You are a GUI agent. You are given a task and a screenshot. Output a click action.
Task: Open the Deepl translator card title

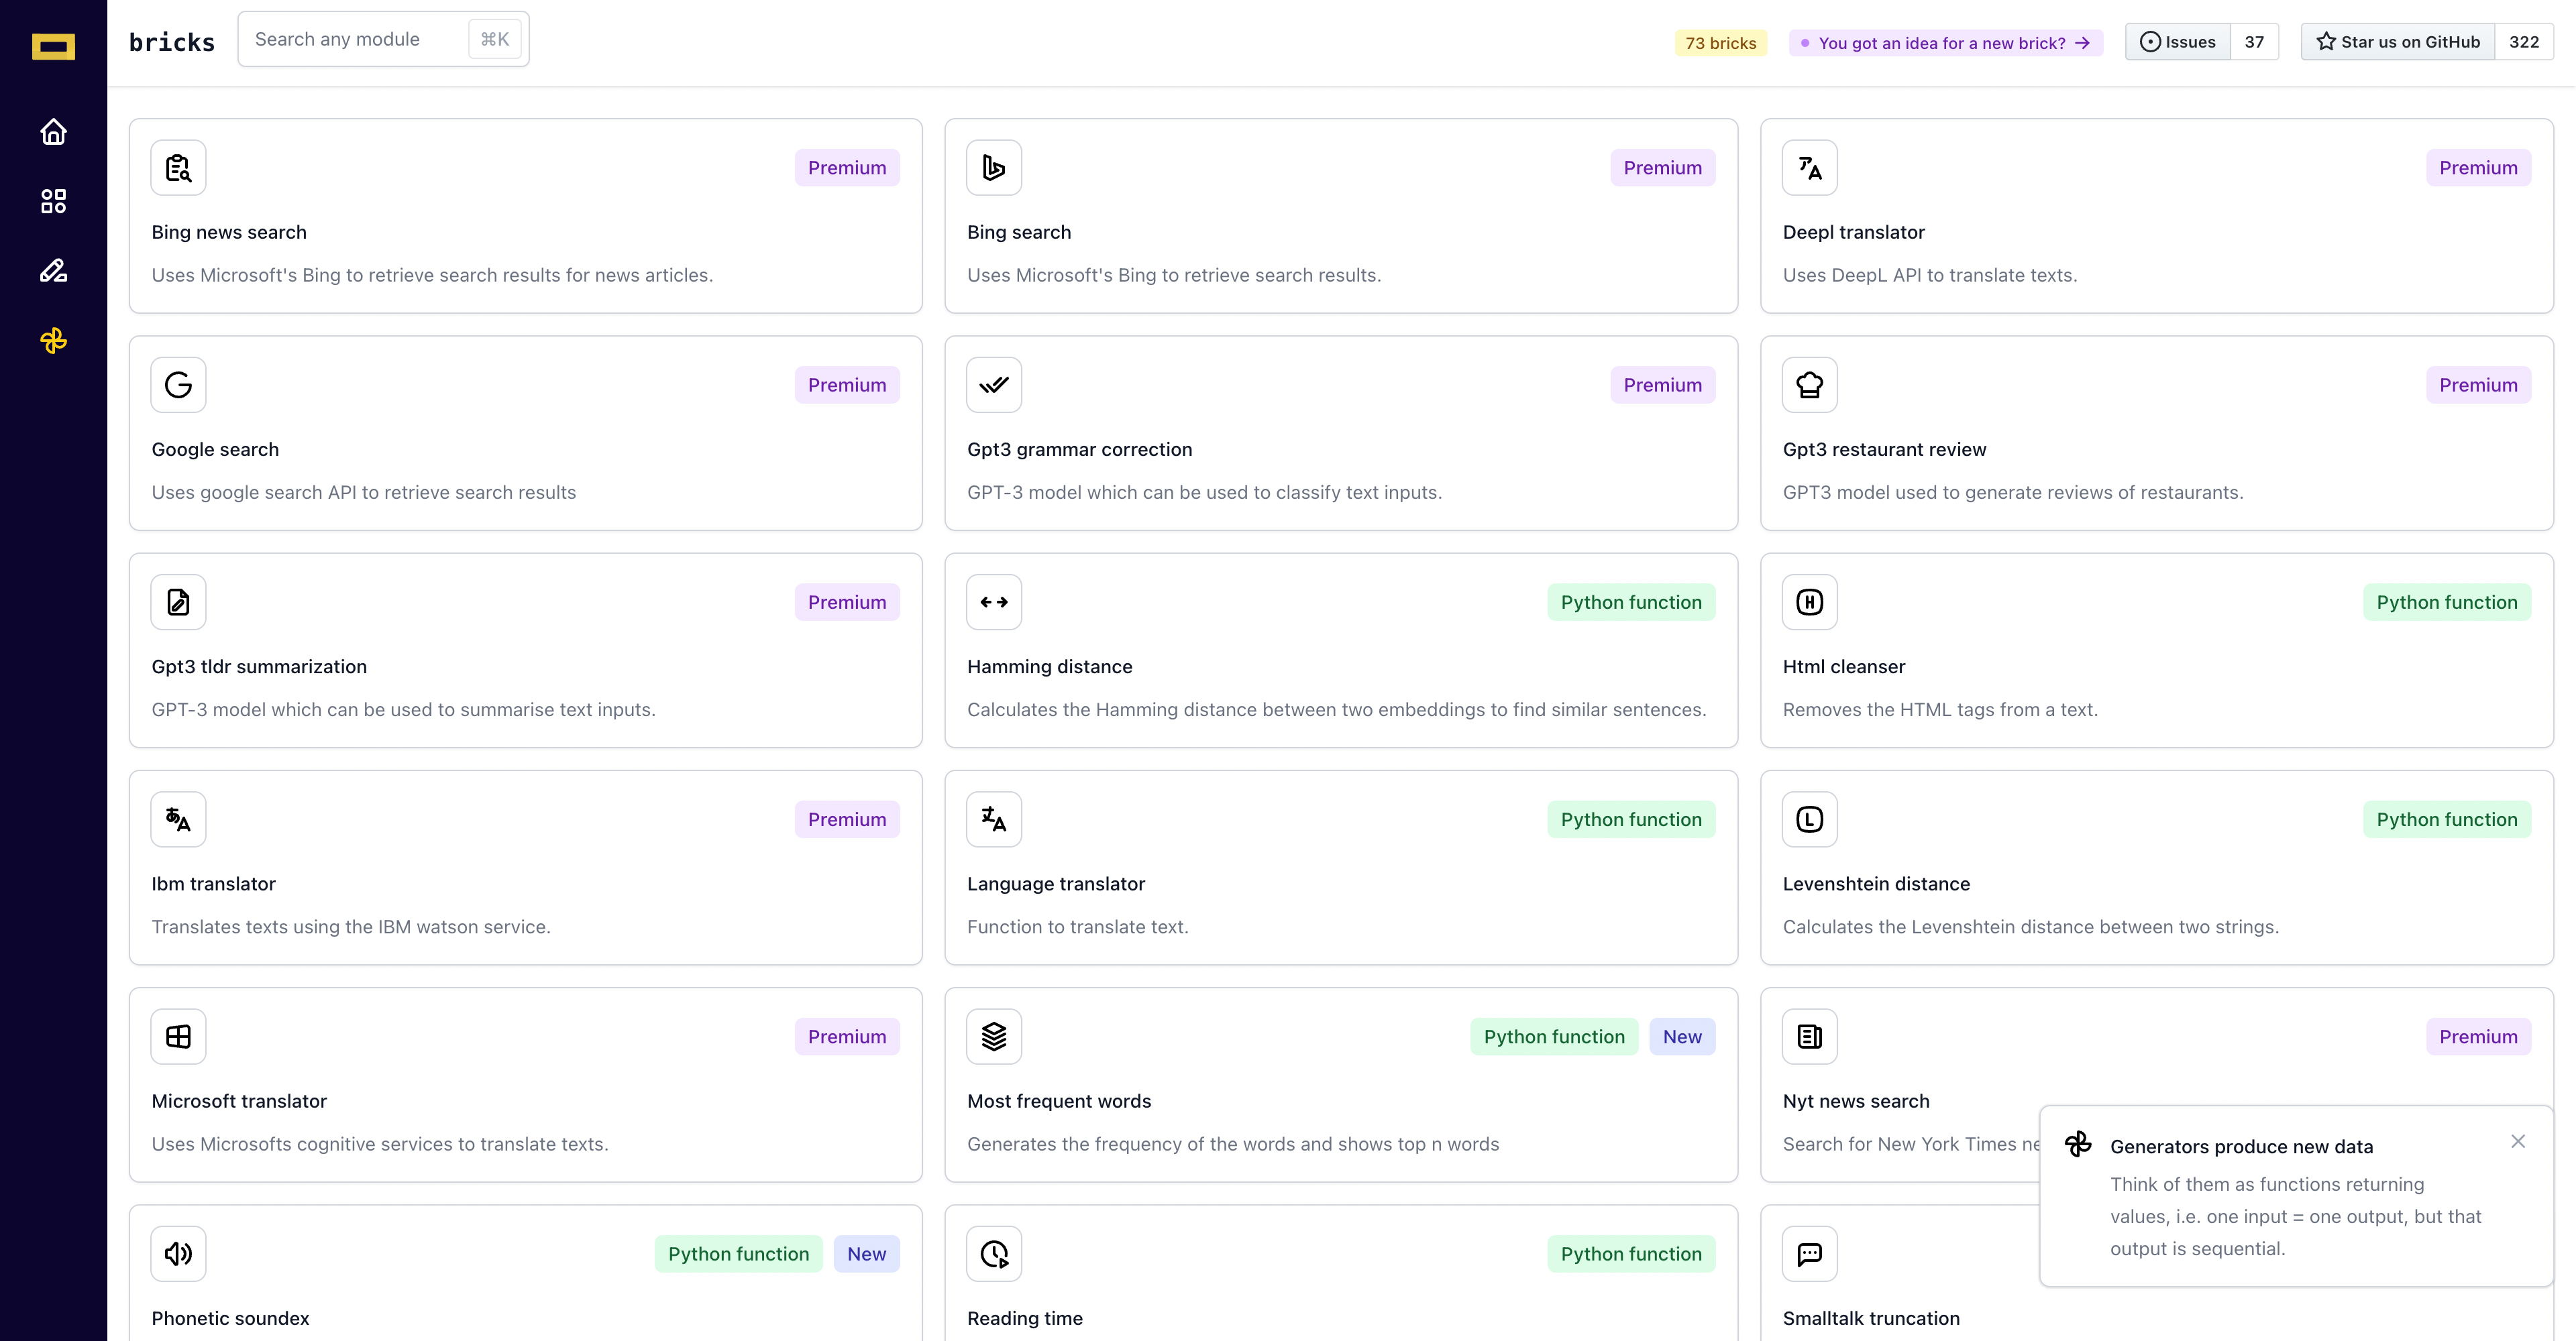pyautogui.click(x=1854, y=232)
